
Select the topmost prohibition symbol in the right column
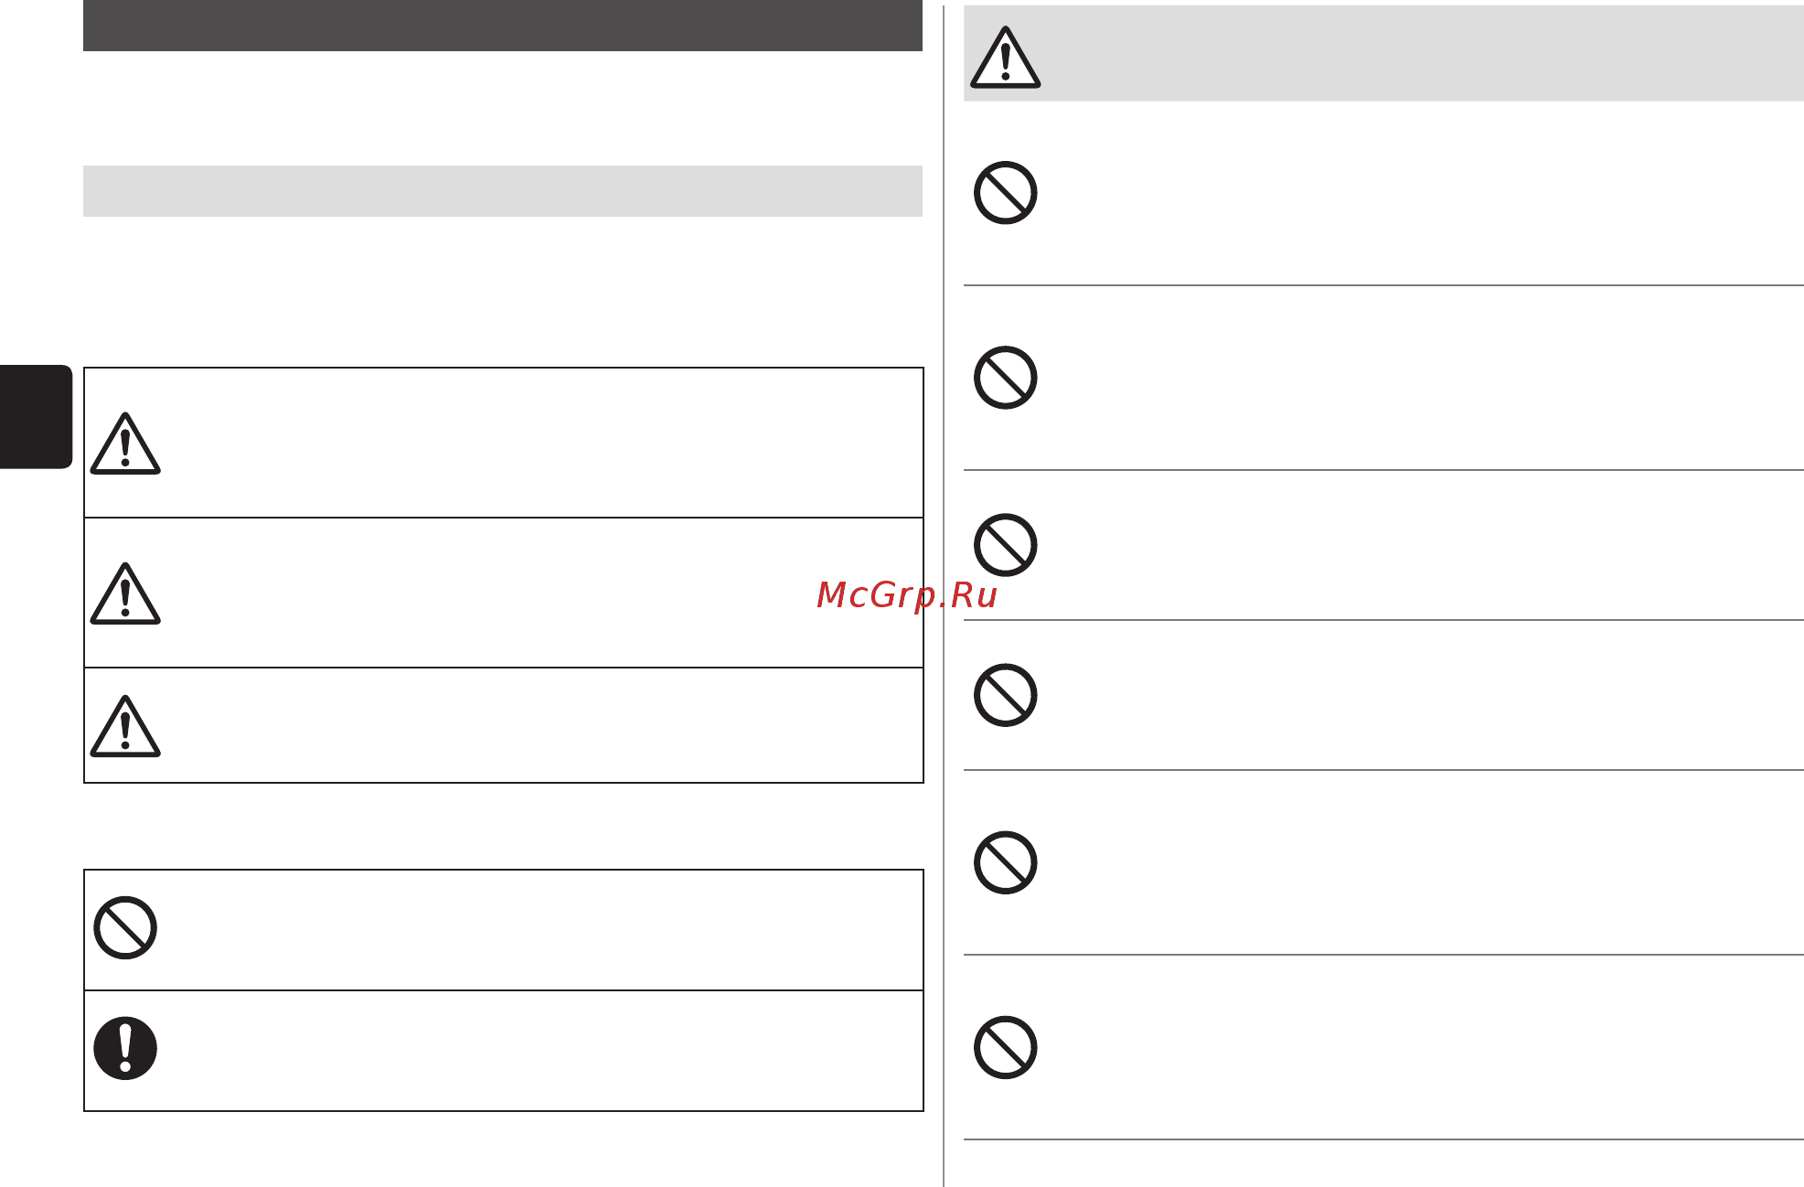(1005, 193)
